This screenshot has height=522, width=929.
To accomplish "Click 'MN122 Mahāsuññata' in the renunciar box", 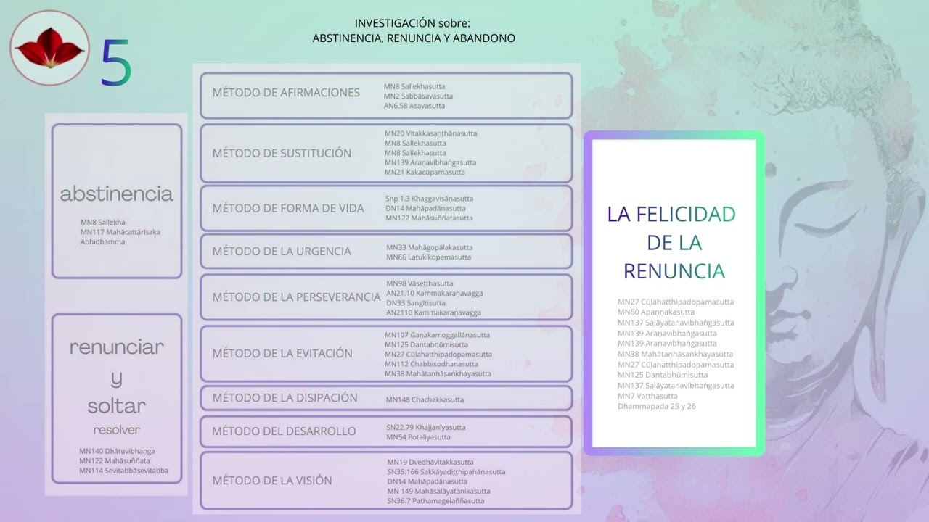I will click(115, 460).
